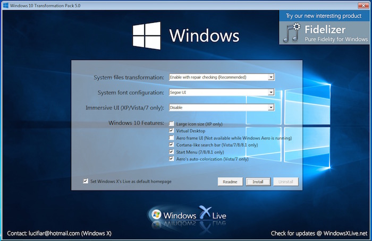Viewport: 372px width, 241px height.
Task: Click the title bar application icon
Action: (5, 4)
